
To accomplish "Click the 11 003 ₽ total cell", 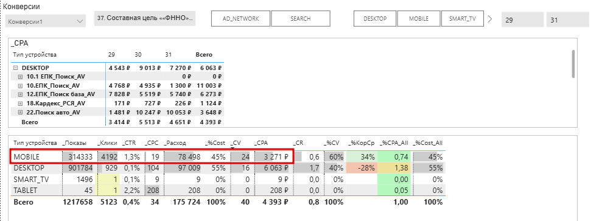I will 209,86.
